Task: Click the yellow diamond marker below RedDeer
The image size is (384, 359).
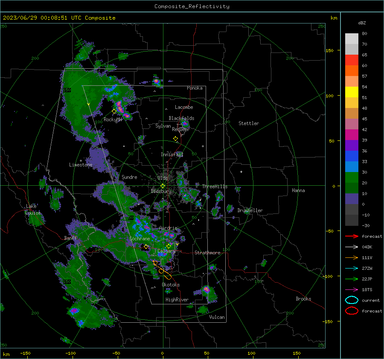Action: click(x=175, y=139)
